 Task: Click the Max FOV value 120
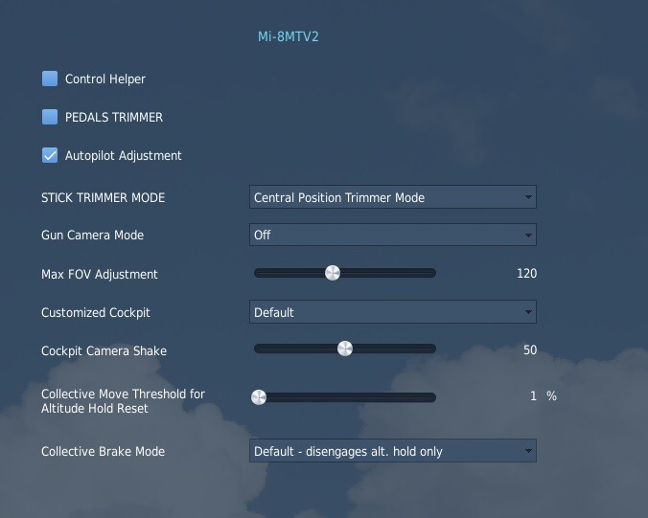(x=526, y=273)
